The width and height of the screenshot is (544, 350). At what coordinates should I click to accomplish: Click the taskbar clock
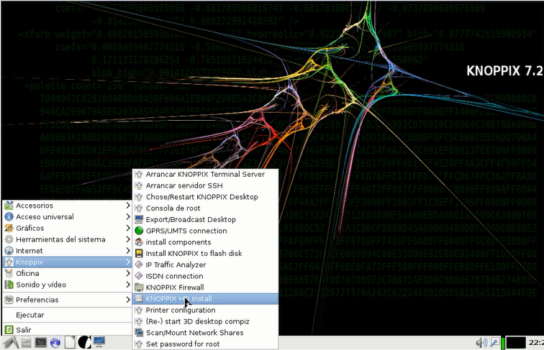pyautogui.click(x=536, y=342)
